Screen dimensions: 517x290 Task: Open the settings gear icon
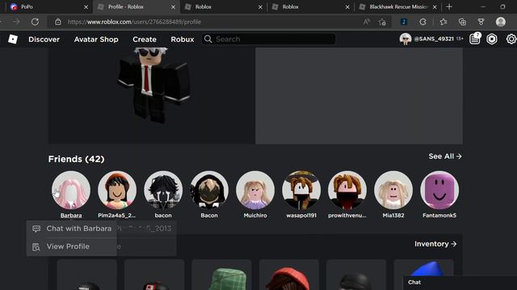tap(511, 39)
